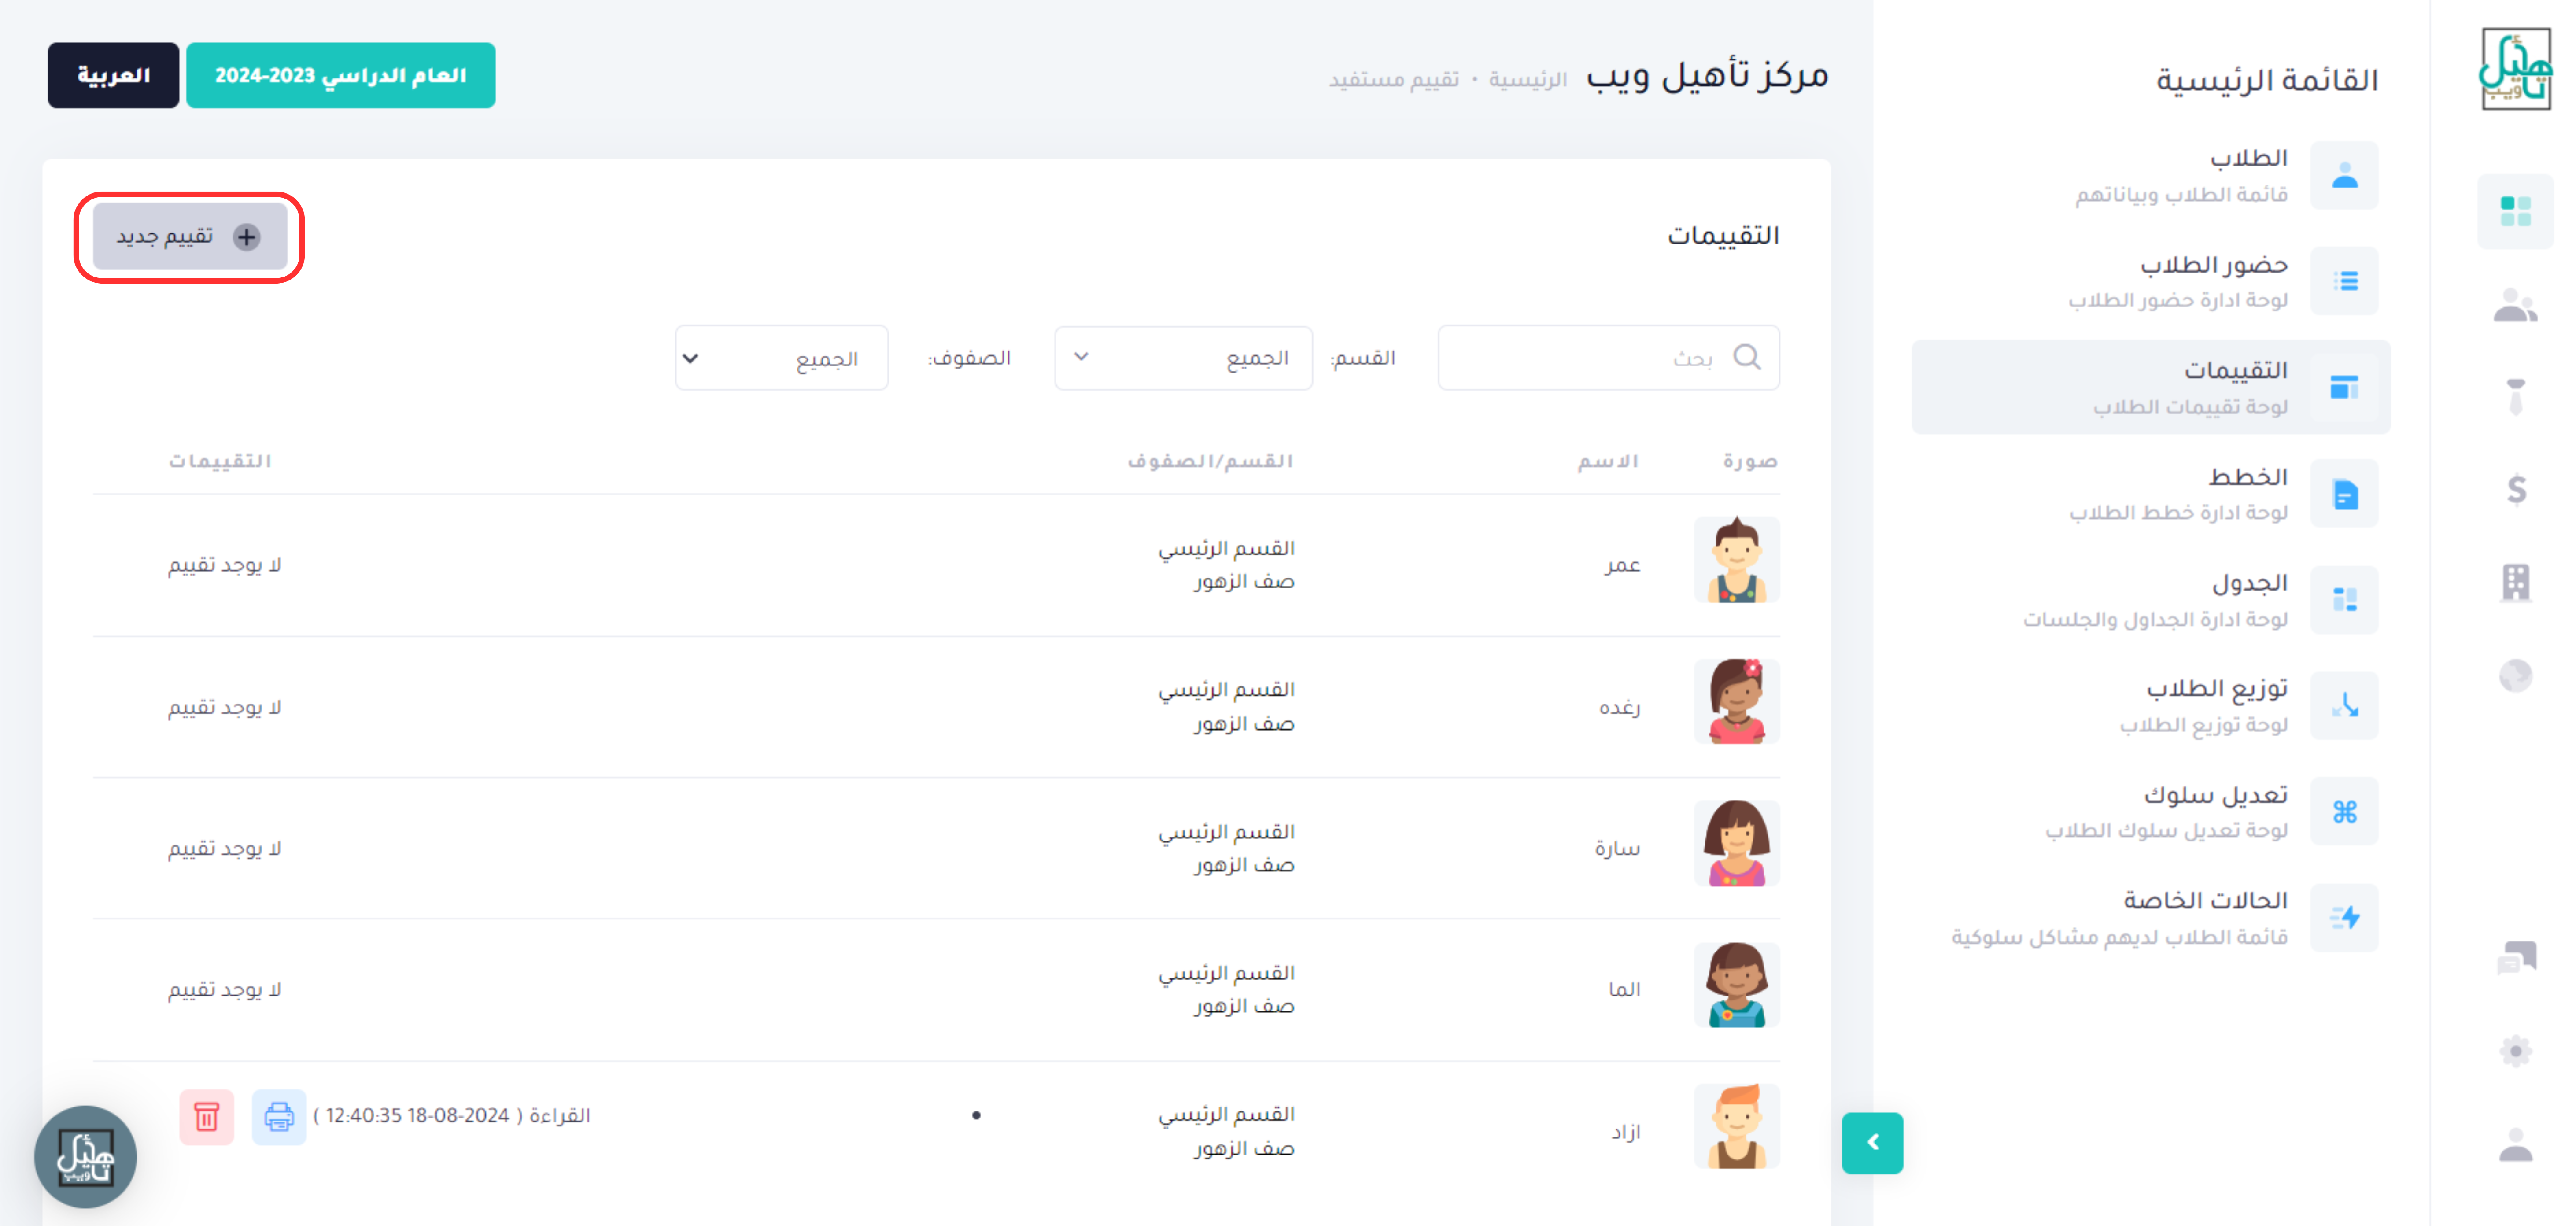
Task: Click the dashboard grid icon in rail
Action: click(x=2515, y=212)
